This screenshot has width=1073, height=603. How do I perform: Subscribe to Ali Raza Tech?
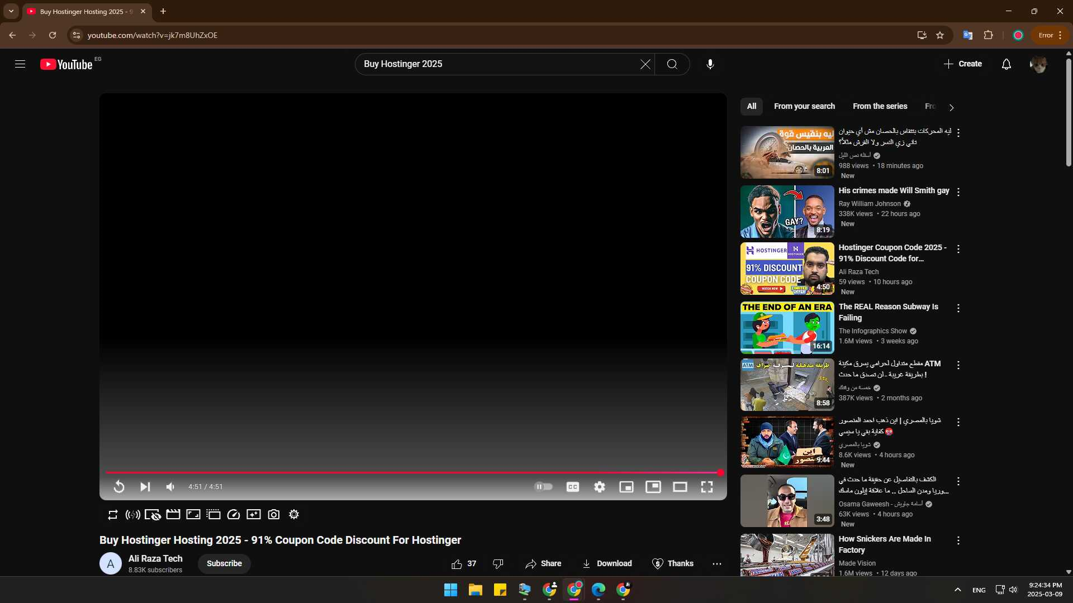tap(224, 564)
